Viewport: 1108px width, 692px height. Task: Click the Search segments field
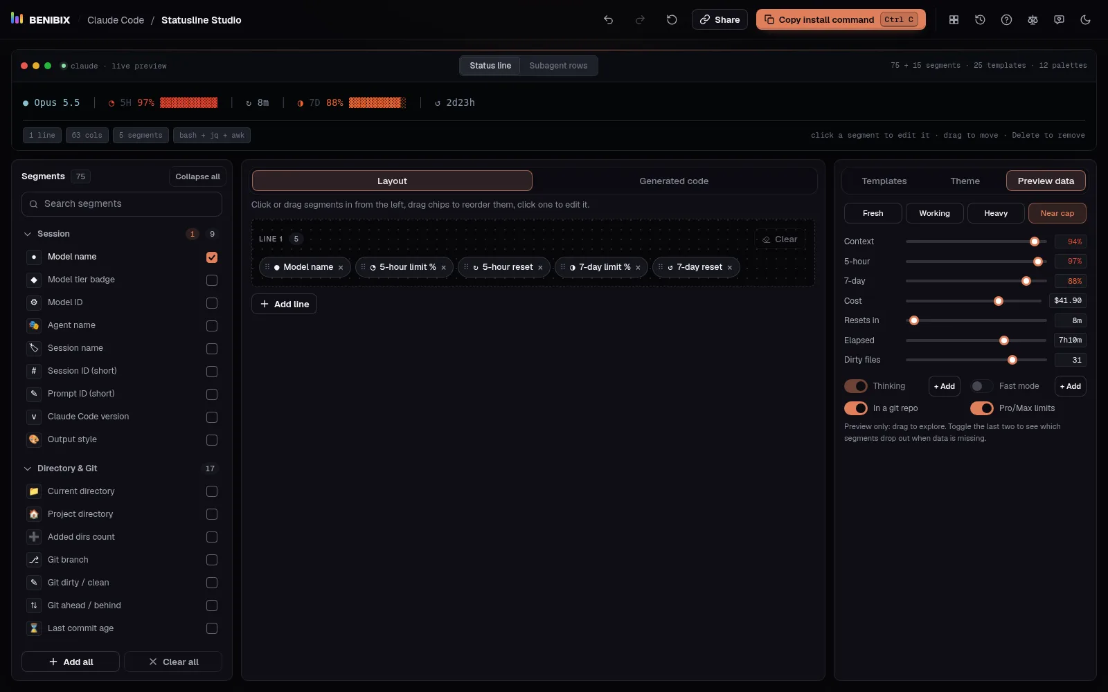point(122,204)
